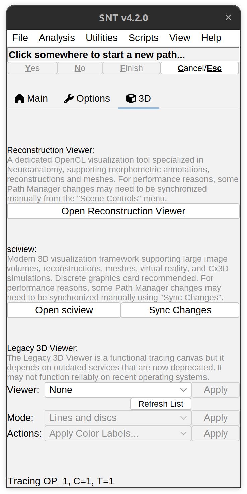Image resolution: width=247 pixels, height=494 pixels.
Task: Click Apply next to Viewer dropdown
Action: click(216, 390)
